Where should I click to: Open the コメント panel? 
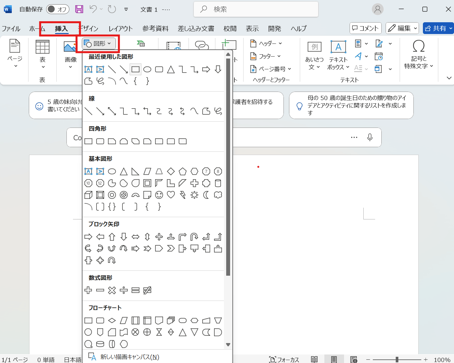tap(365, 28)
